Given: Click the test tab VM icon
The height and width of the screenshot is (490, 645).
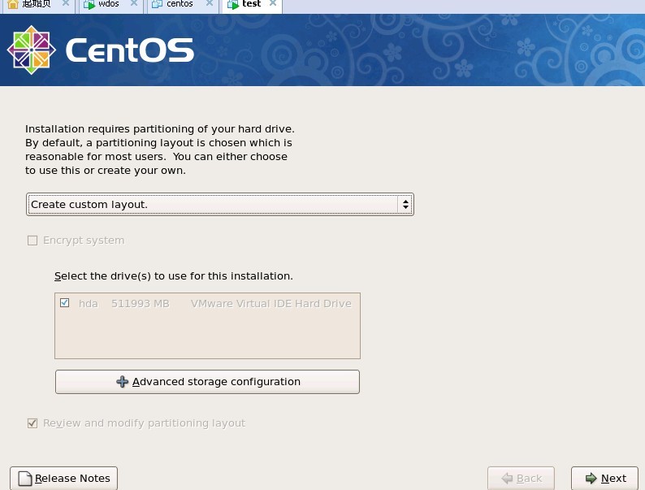Looking at the screenshot, I should (233, 5).
